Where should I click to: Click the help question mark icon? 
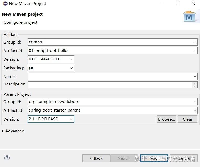coord(7,158)
